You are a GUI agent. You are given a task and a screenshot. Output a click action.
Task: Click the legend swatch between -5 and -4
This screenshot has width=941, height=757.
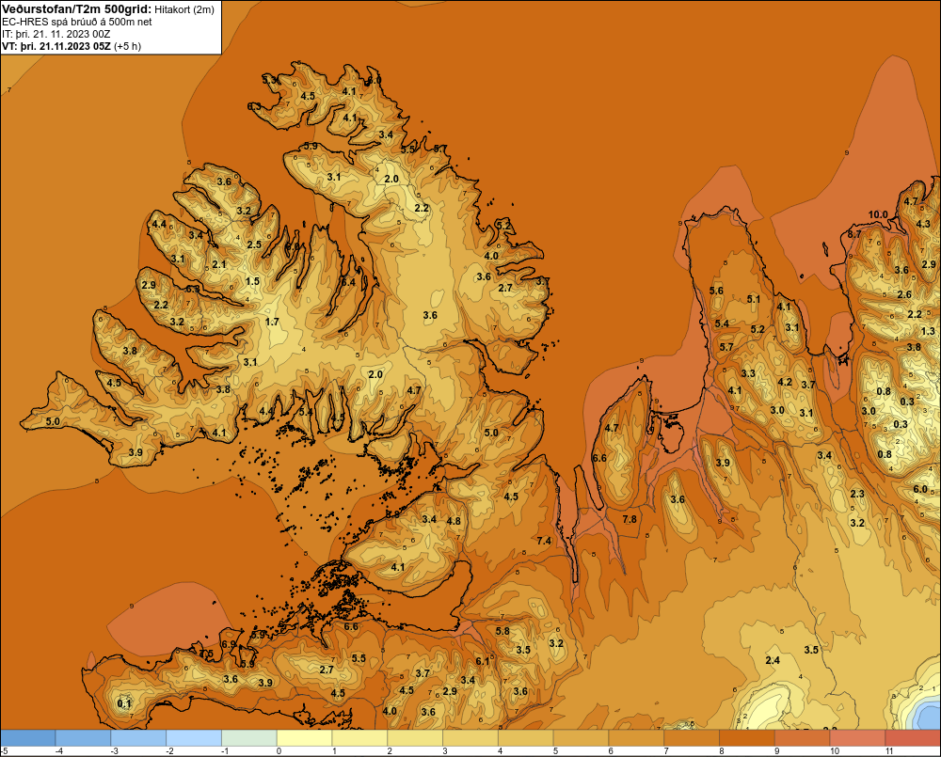[x=27, y=737]
